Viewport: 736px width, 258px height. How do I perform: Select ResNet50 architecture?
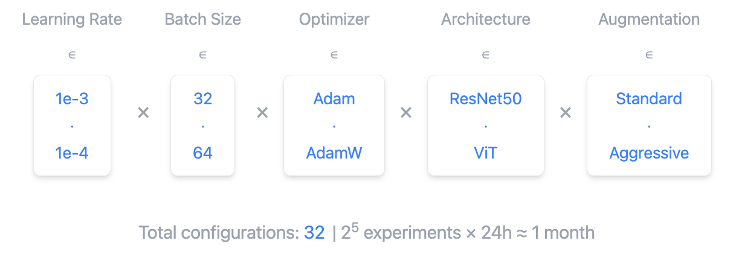coord(485,99)
